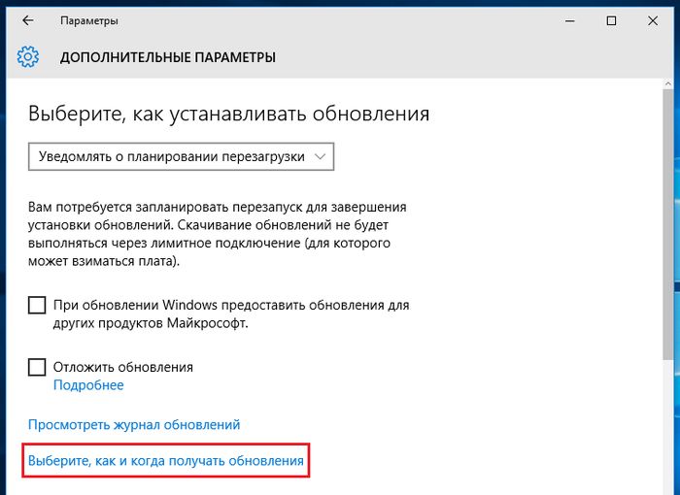Minimize the Параметры window

point(566,20)
